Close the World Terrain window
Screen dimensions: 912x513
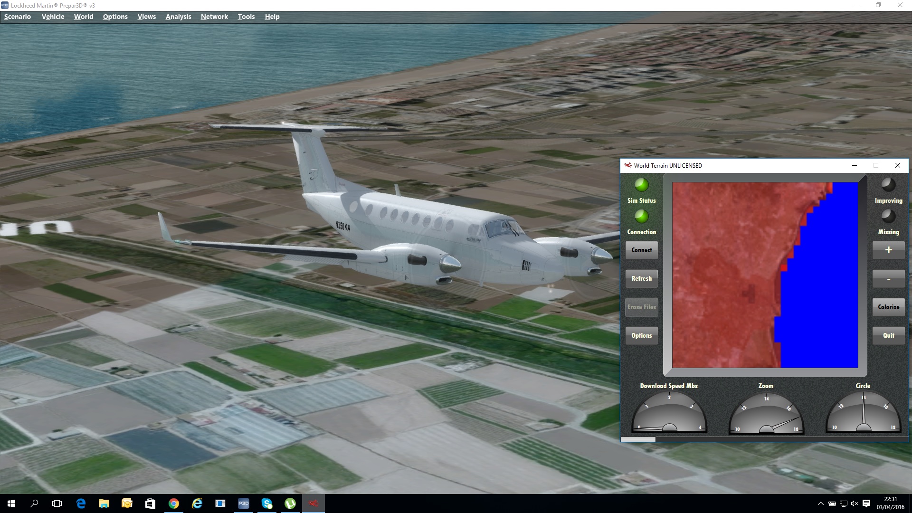pos(898,165)
